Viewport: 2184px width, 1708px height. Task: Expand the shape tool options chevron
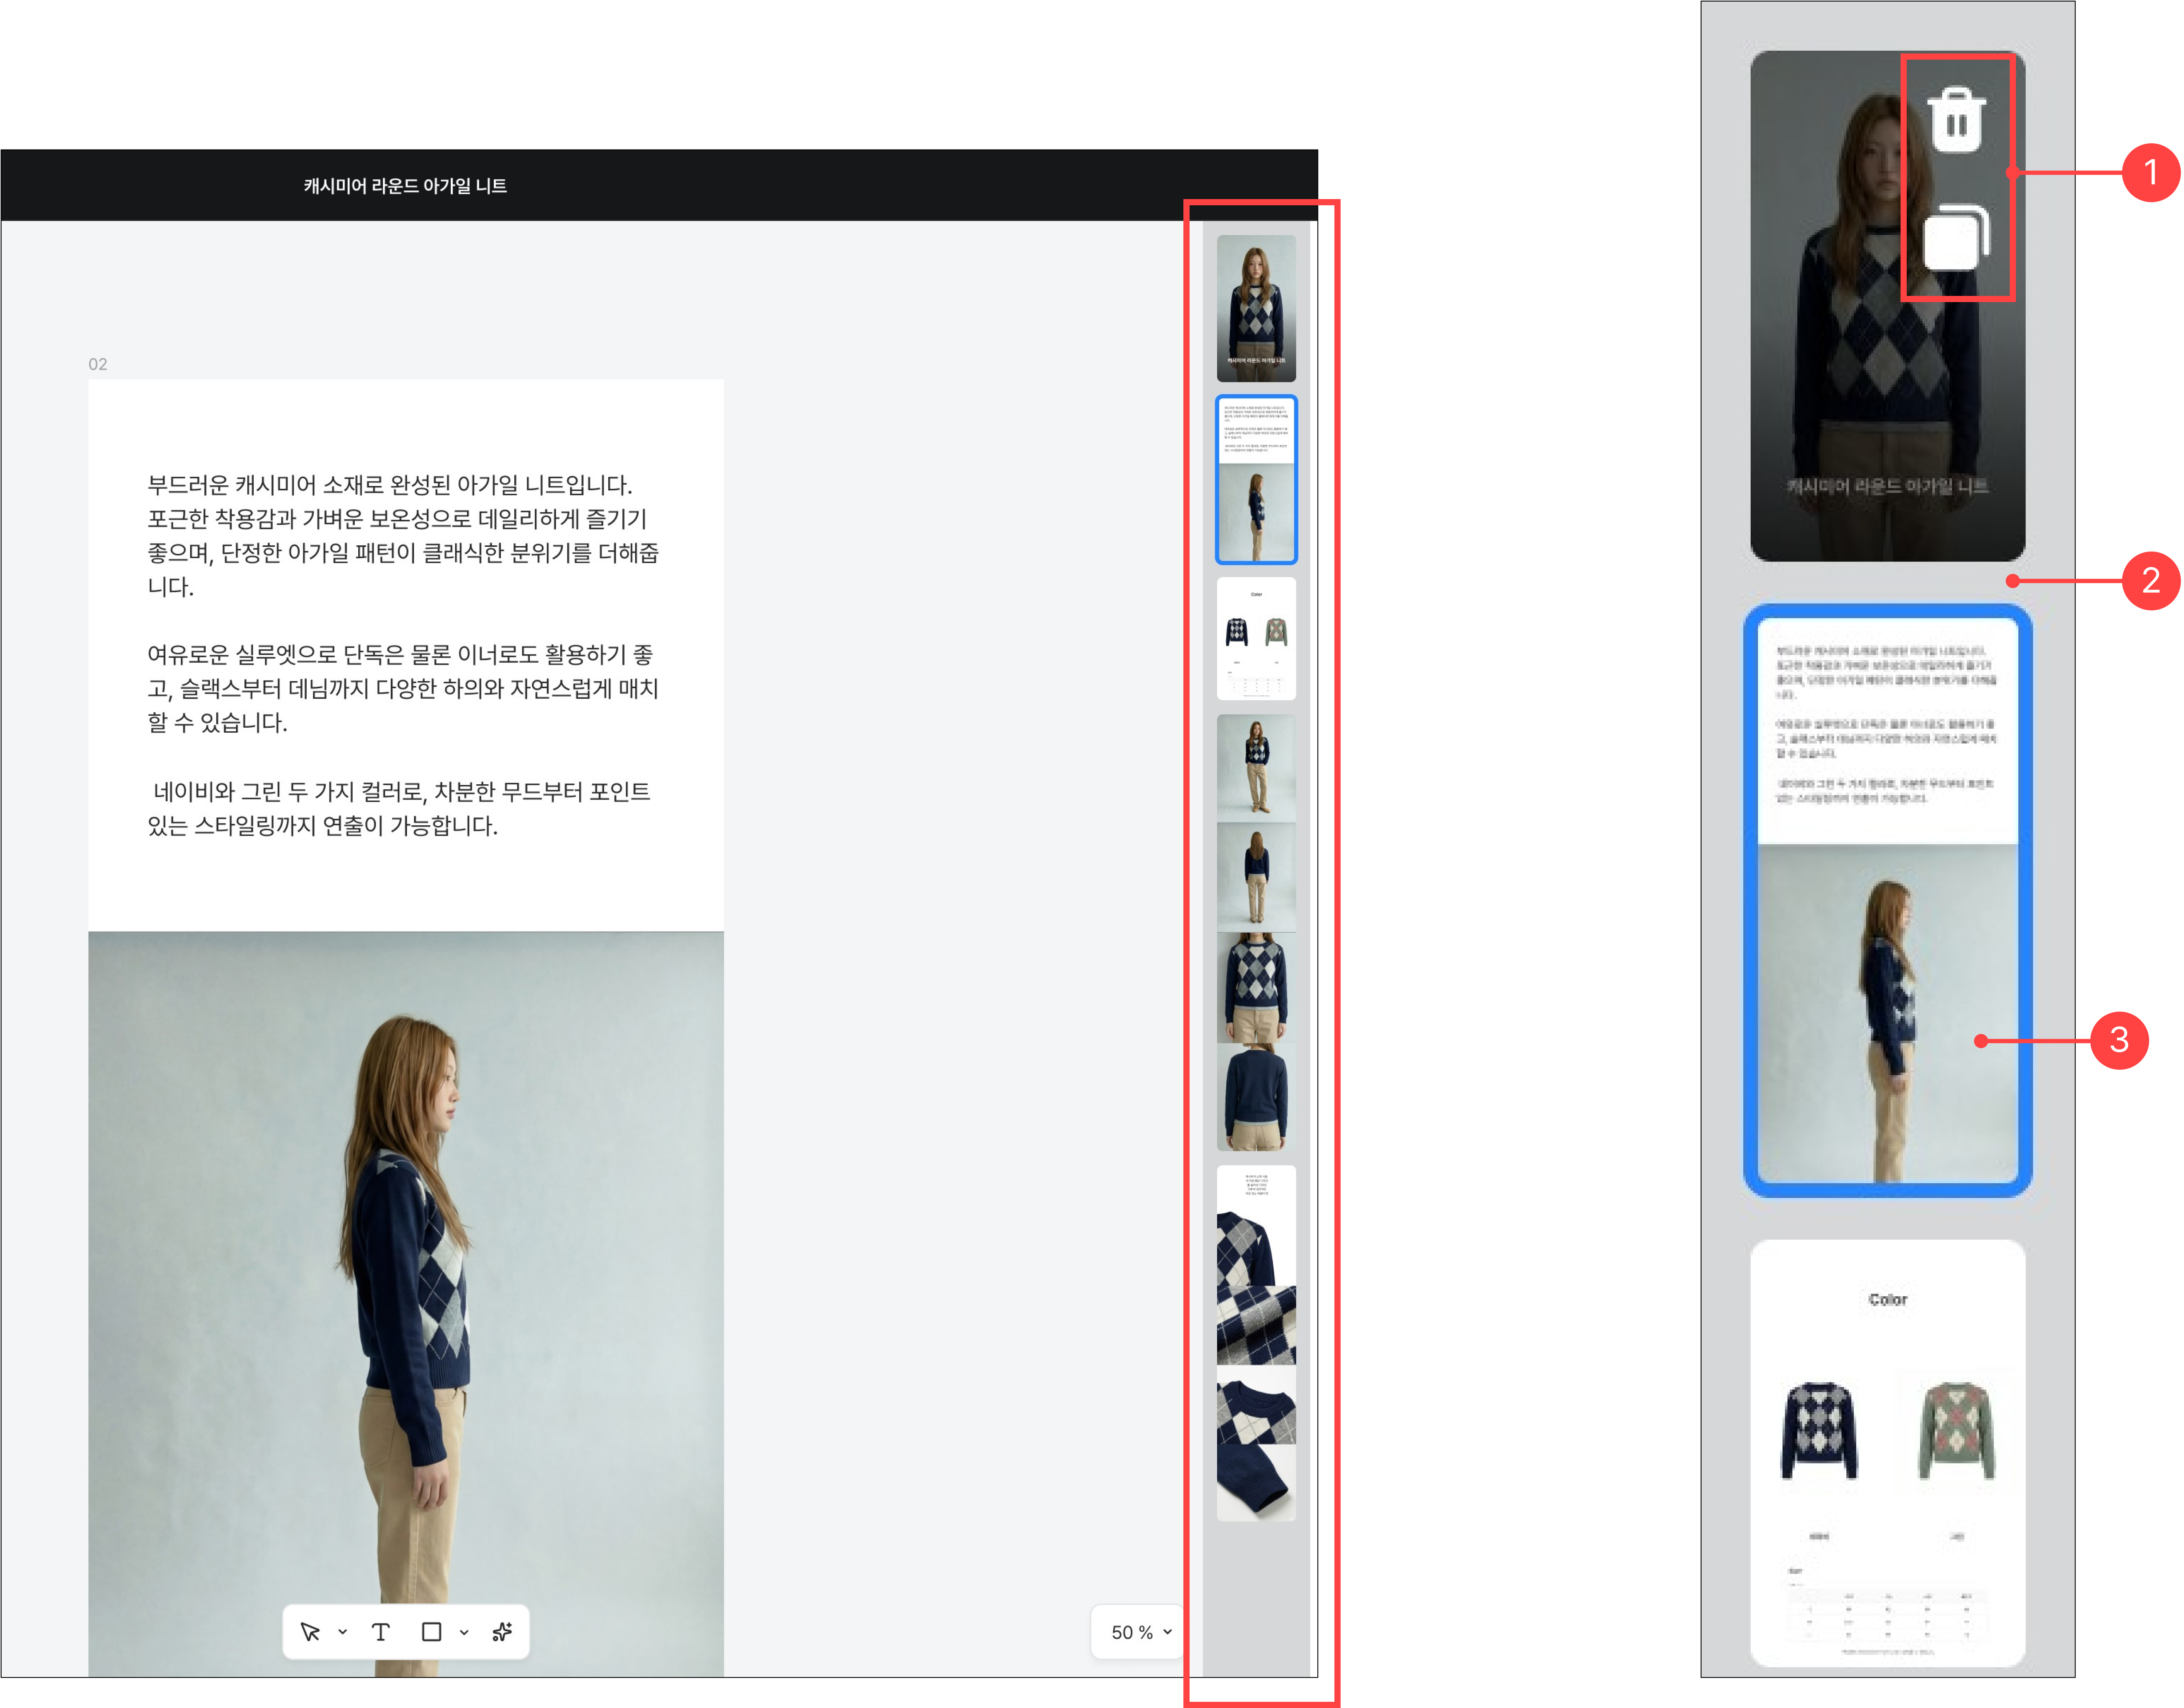pyautogui.click(x=464, y=1632)
